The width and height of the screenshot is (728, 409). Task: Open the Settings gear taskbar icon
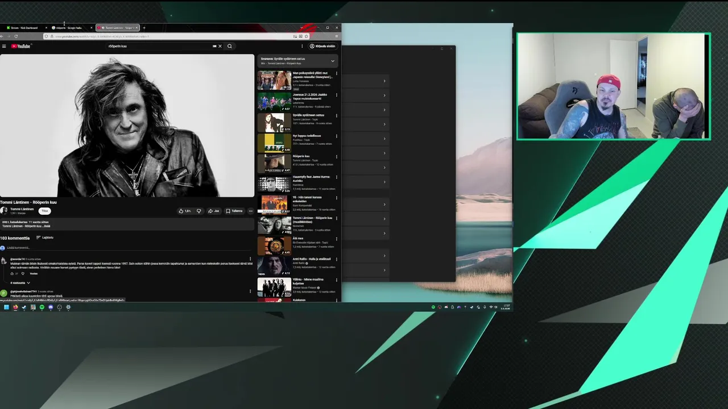(x=68, y=307)
